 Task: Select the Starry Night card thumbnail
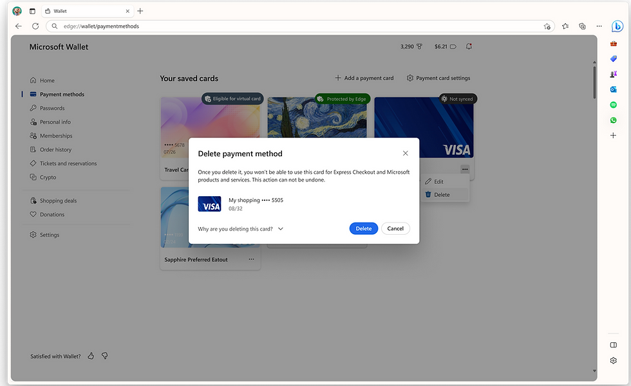[x=317, y=117]
